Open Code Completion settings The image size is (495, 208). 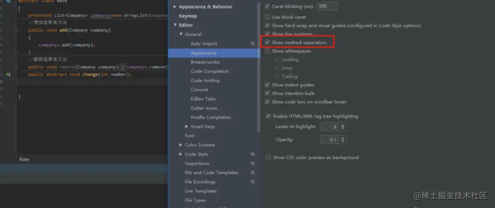tap(209, 71)
